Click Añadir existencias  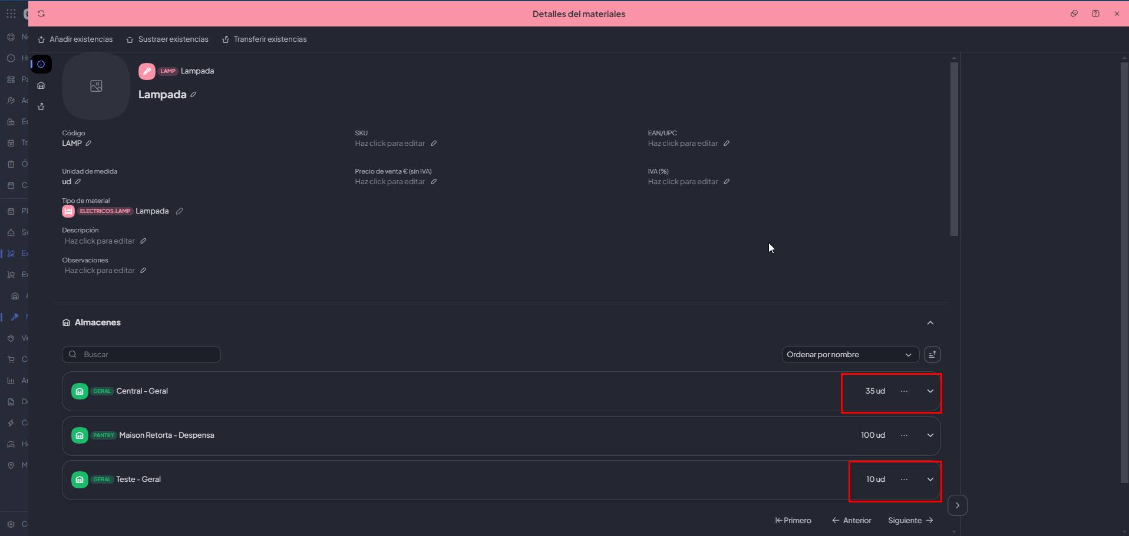click(75, 39)
